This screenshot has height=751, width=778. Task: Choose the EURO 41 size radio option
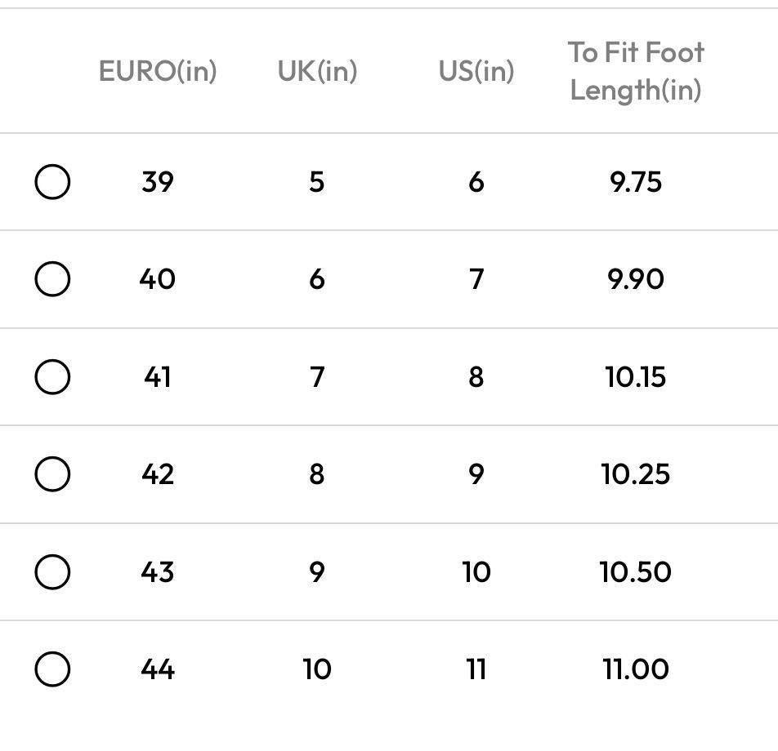coord(52,377)
